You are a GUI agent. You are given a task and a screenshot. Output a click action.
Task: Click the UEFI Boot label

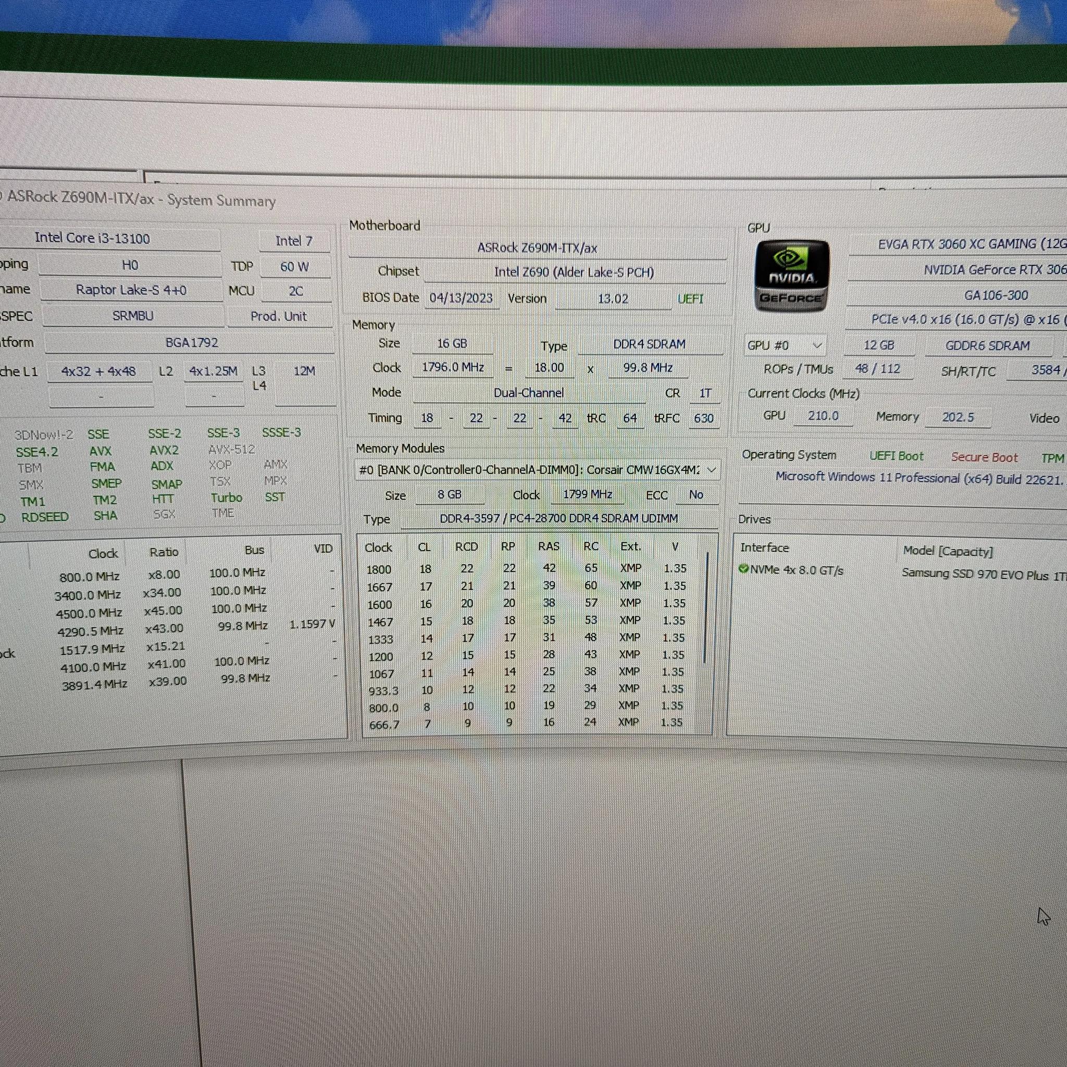tap(896, 456)
